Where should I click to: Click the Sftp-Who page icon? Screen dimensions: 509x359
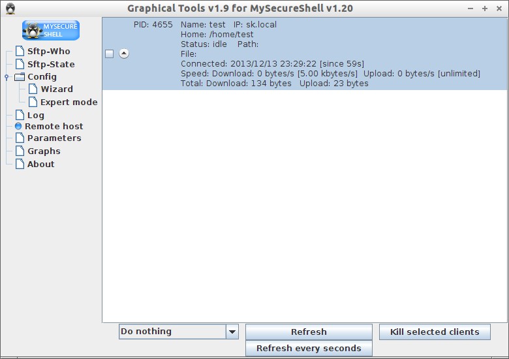[x=20, y=51]
